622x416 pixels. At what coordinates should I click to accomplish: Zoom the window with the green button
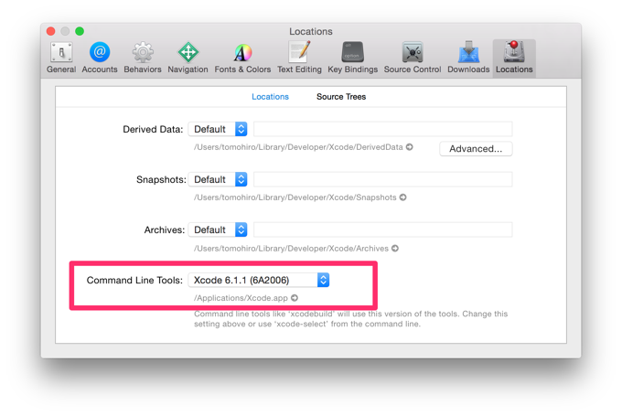80,31
